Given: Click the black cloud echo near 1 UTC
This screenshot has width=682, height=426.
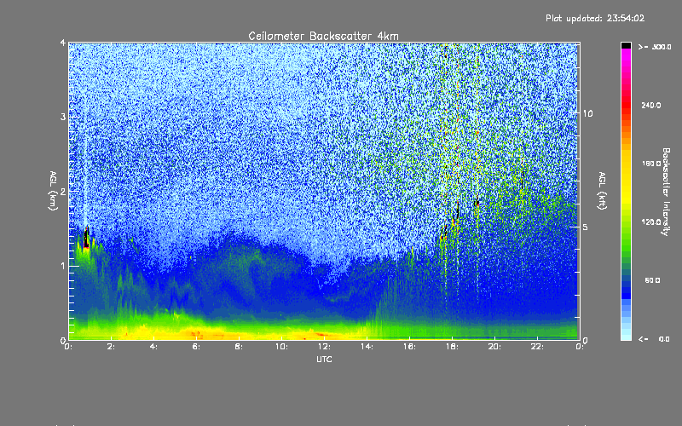Looking at the screenshot, I should click(86, 239).
